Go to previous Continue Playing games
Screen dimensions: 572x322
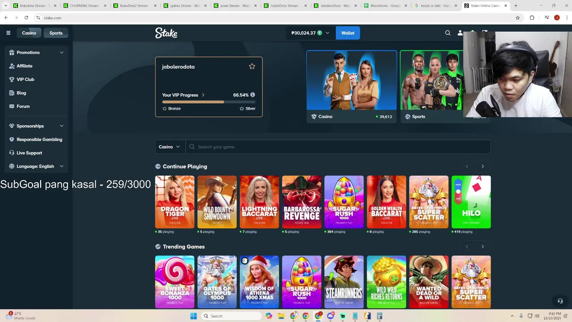click(x=467, y=166)
